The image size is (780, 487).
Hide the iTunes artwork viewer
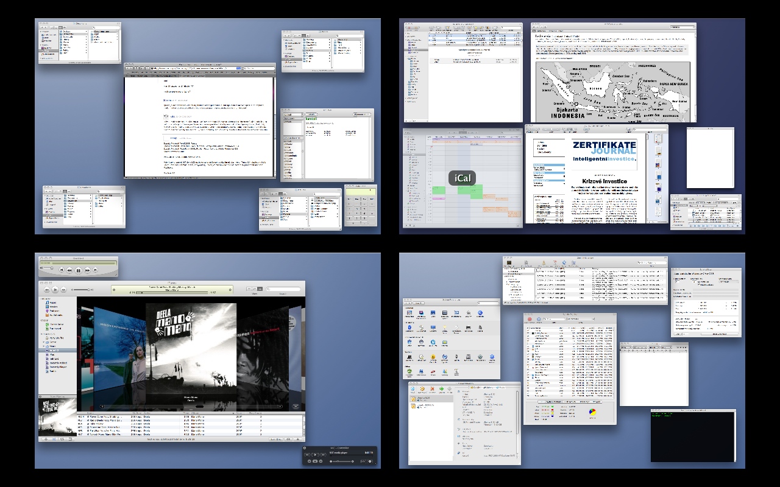tap(70, 439)
